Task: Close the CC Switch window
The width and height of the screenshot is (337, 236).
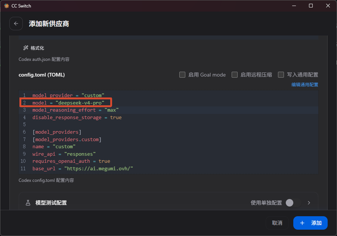Action: tap(328, 6)
